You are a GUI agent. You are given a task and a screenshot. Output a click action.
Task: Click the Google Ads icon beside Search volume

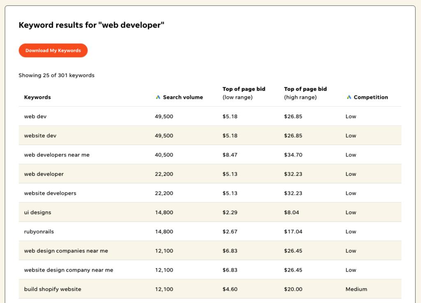[158, 97]
